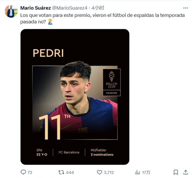Click the share upload icon
The image size is (192, 178).
coord(186,172)
